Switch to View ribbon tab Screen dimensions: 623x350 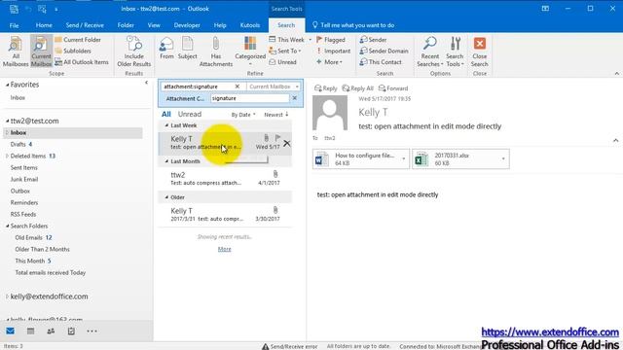click(x=154, y=25)
